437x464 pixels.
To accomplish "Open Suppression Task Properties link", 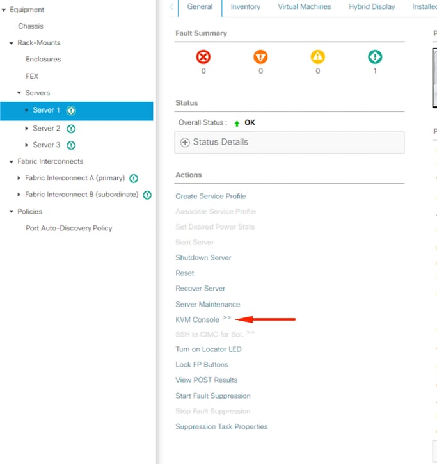I will 221,427.
